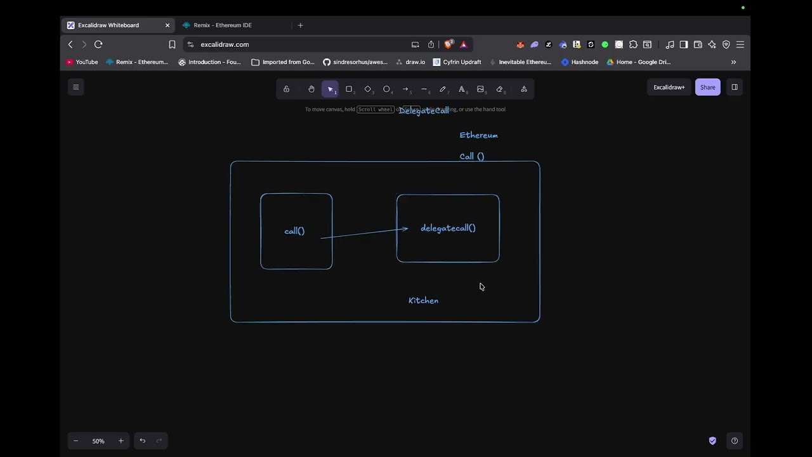The image size is (812, 457).
Task: Open the Excalidraw hamburger main menu
Action: (x=75, y=87)
